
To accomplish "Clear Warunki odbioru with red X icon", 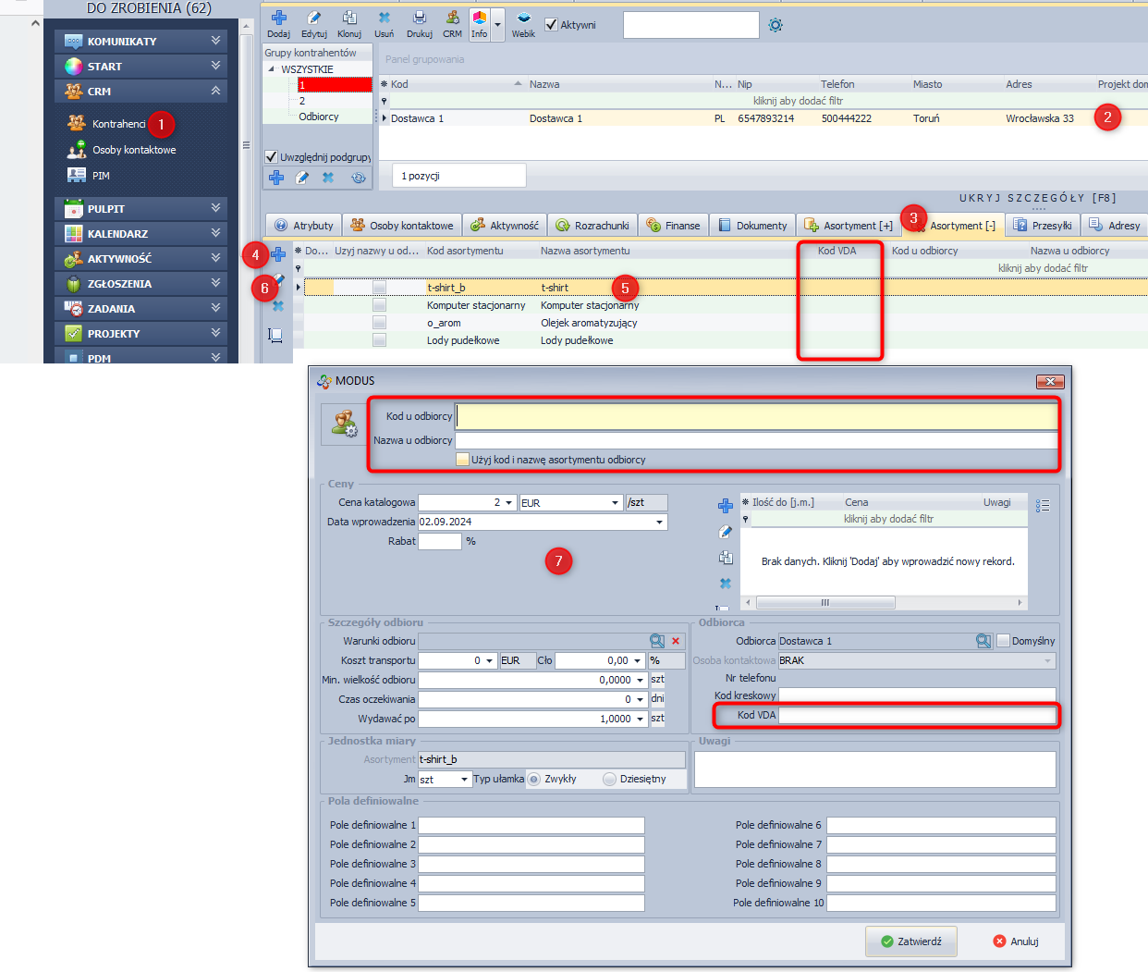I will tap(676, 641).
